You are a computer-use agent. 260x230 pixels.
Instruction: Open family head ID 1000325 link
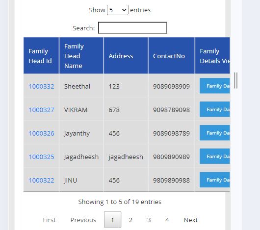coord(41,157)
